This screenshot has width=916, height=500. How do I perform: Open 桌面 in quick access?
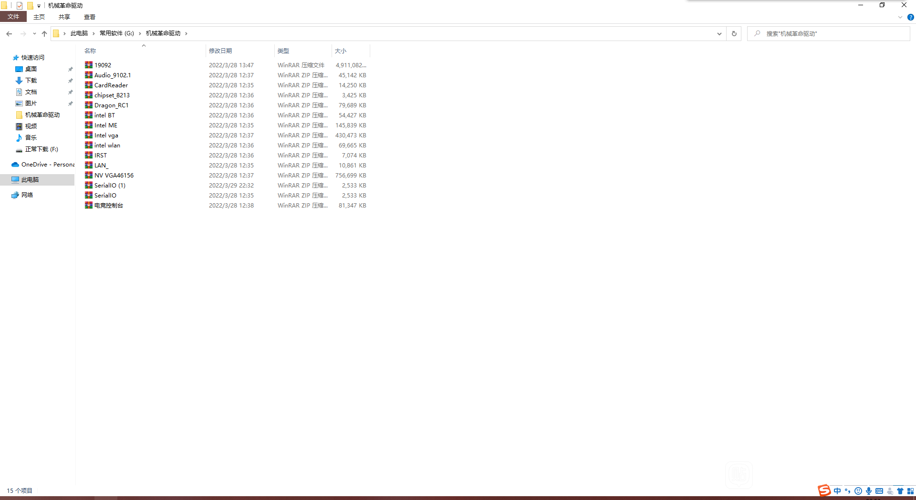(x=31, y=69)
